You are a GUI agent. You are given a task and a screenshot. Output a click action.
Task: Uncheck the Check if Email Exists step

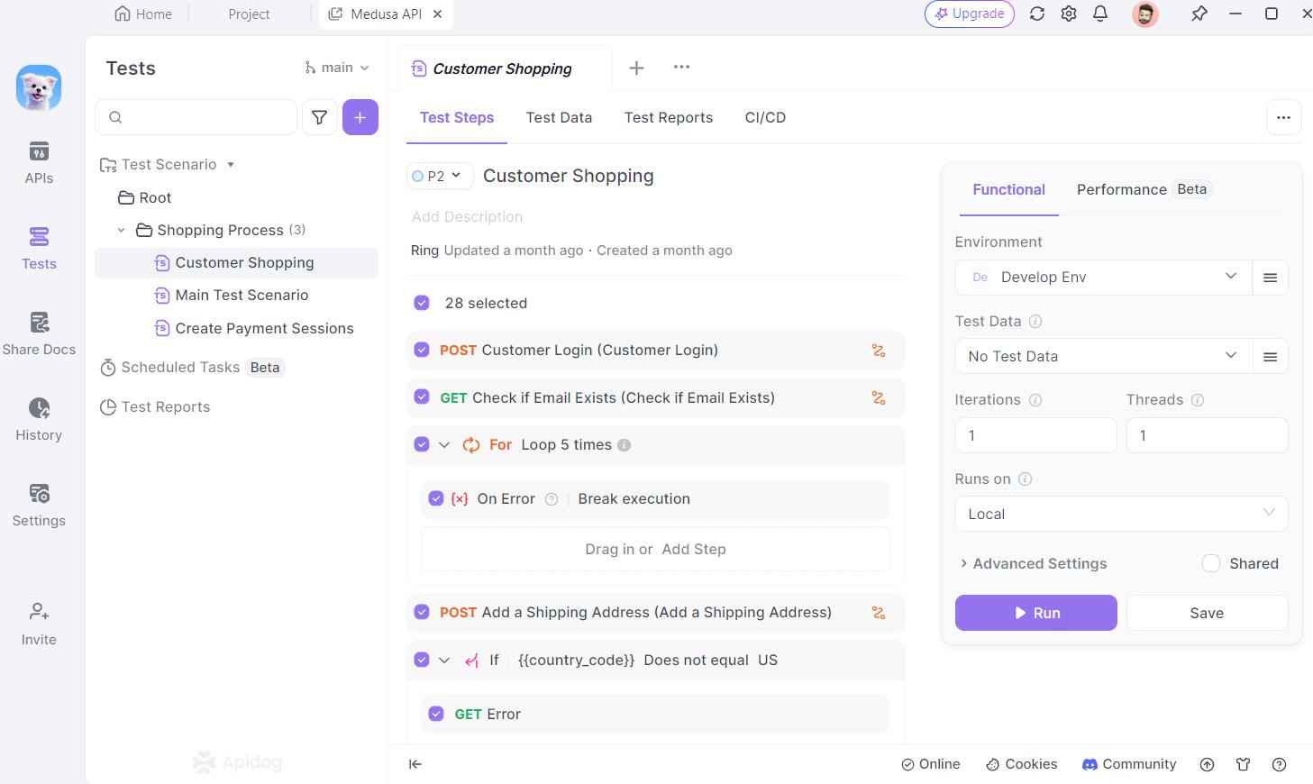422,397
